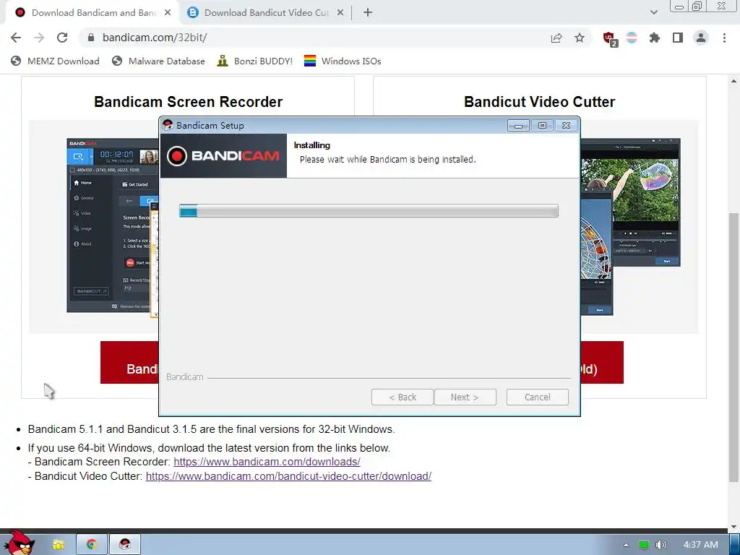The height and width of the screenshot is (555, 740).
Task: Open the uBlock Origin extension icon
Action: (610, 39)
